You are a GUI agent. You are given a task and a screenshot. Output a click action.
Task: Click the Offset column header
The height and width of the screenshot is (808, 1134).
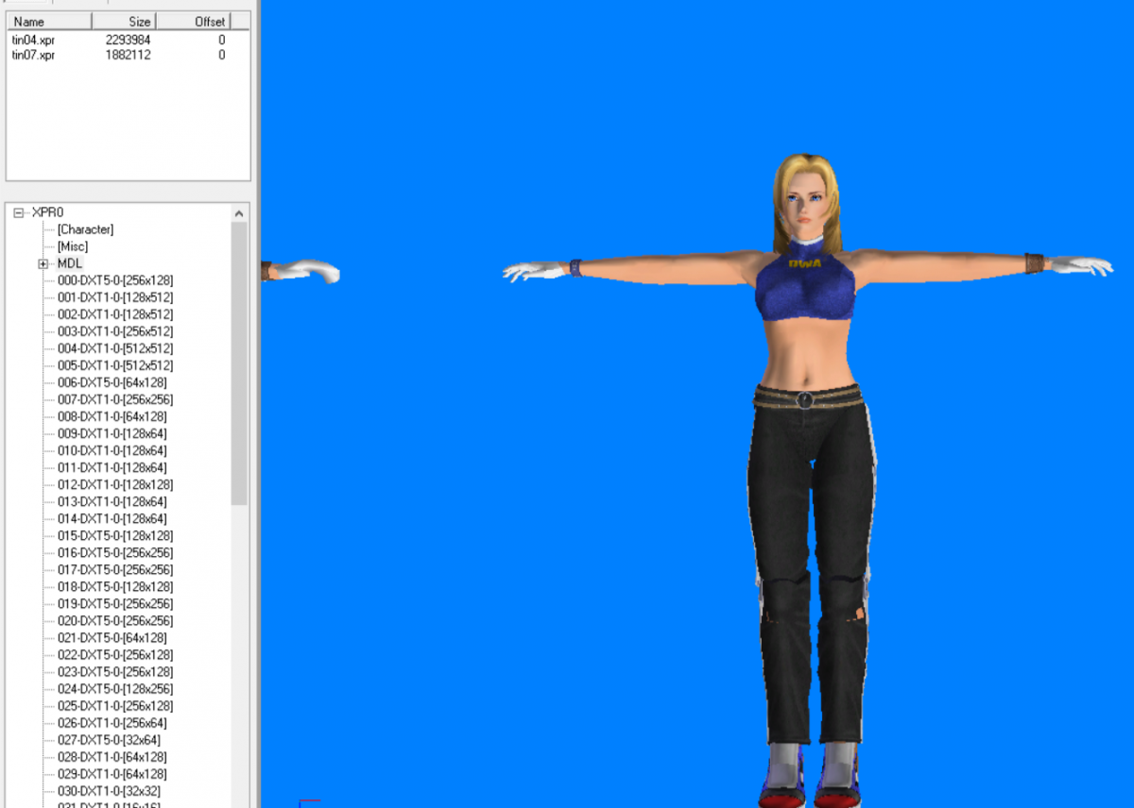click(x=203, y=21)
